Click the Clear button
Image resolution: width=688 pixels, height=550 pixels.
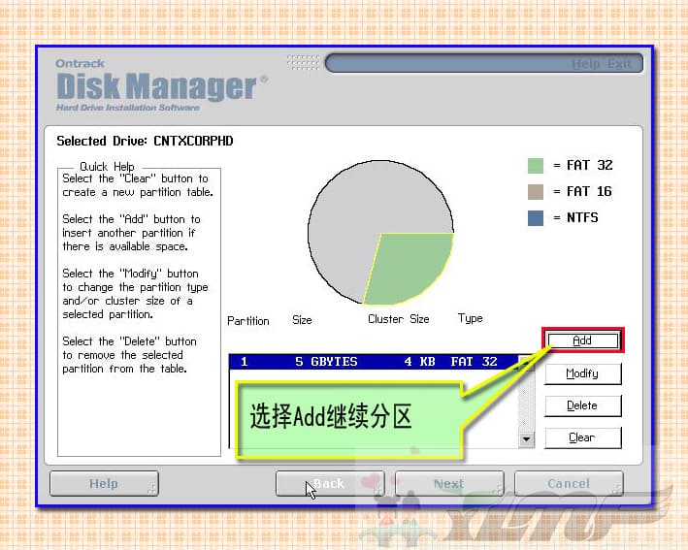582,437
